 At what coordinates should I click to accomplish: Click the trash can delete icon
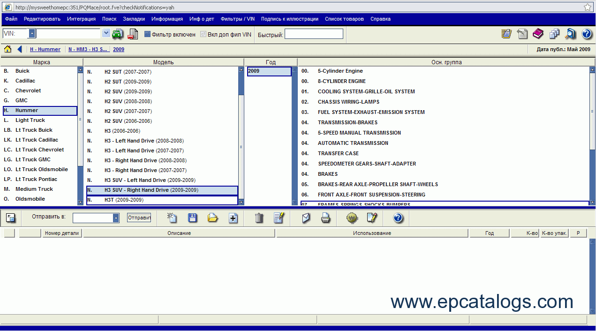[x=259, y=218]
